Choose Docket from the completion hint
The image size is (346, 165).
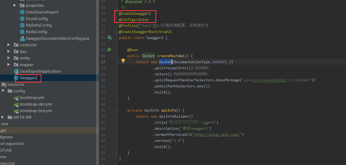pyautogui.click(x=201, y=67)
